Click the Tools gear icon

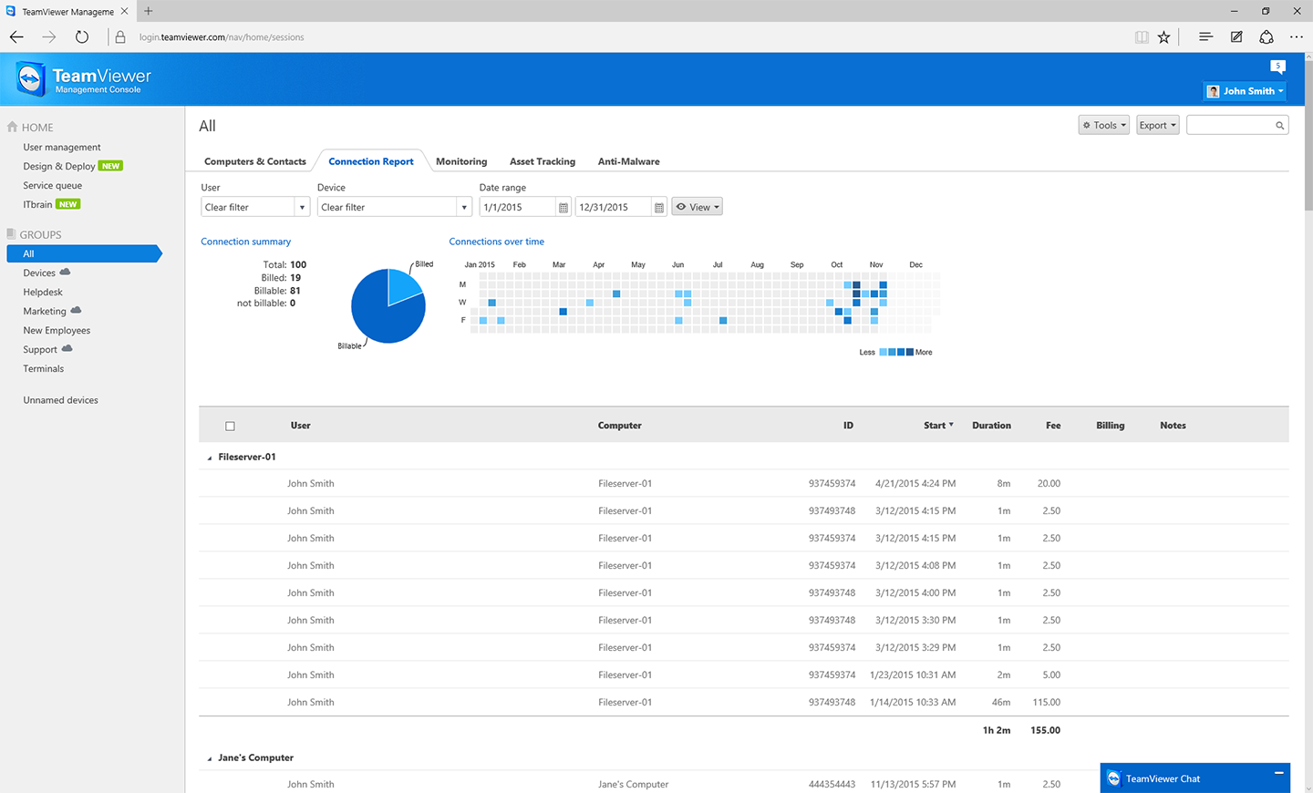click(1088, 125)
